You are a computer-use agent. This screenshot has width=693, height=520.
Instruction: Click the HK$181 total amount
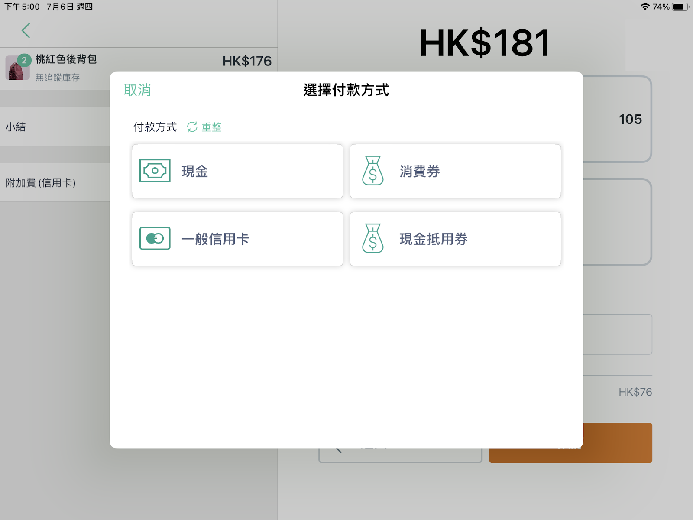click(485, 43)
